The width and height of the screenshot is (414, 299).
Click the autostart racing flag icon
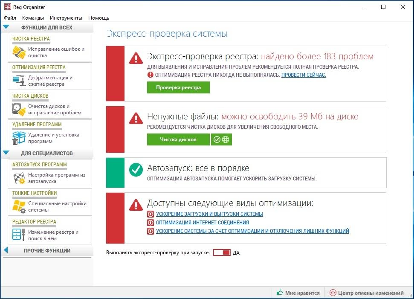19,178
